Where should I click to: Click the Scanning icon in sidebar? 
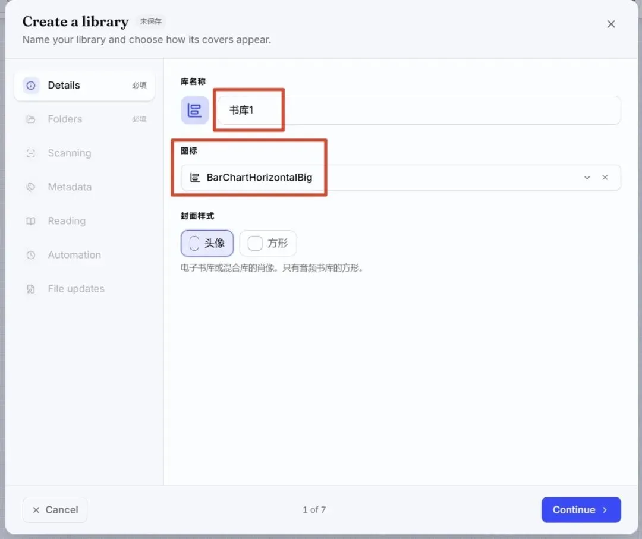[x=31, y=153]
